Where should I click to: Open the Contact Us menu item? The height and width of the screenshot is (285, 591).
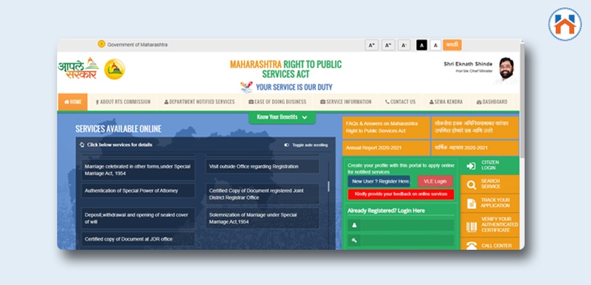pos(401,101)
